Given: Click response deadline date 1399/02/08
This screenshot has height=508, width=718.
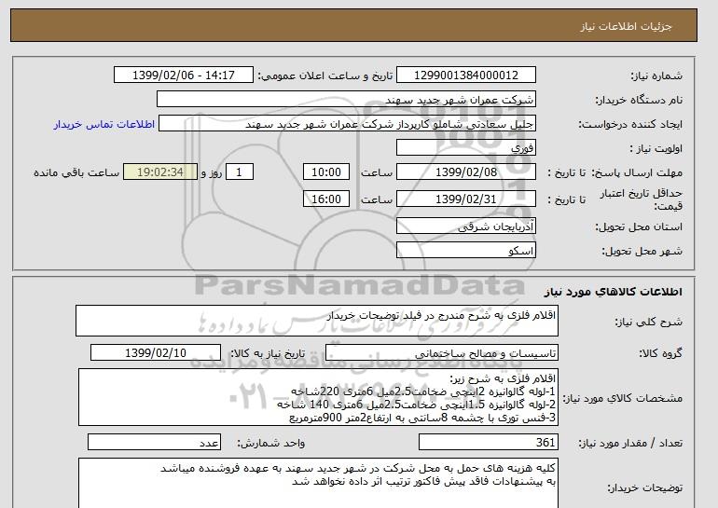Looking at the screenshot, I should pos(466,172).
